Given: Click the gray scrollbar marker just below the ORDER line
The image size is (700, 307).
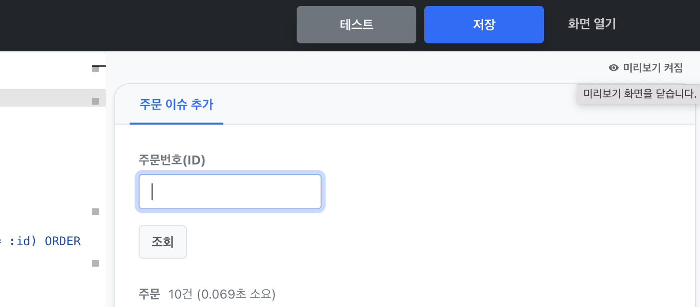Looking at the screenshot, I should [96, 263].
